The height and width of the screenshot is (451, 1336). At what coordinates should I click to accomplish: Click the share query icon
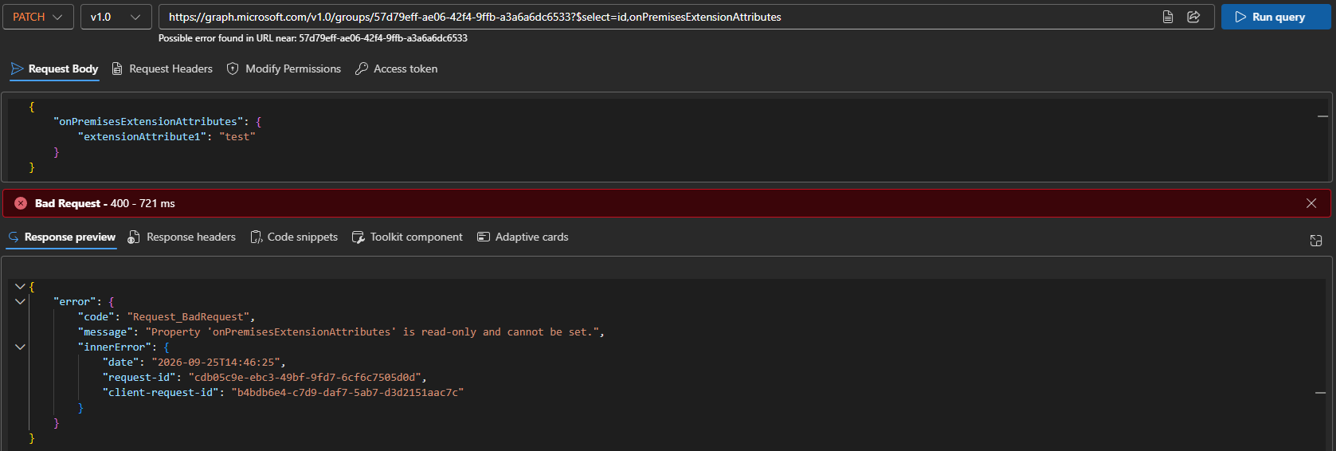tap(1193, 17)
